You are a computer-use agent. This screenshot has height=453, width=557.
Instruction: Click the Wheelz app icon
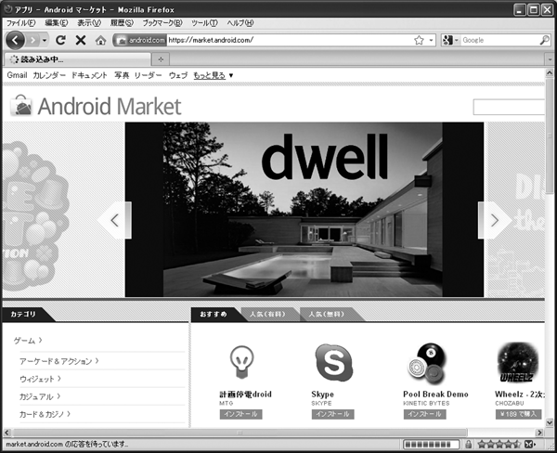tap(518, 362)
